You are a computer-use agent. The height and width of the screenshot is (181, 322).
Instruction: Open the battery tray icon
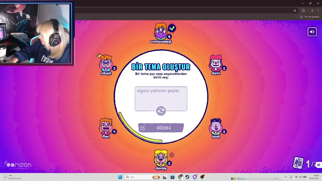click(305, 177)
